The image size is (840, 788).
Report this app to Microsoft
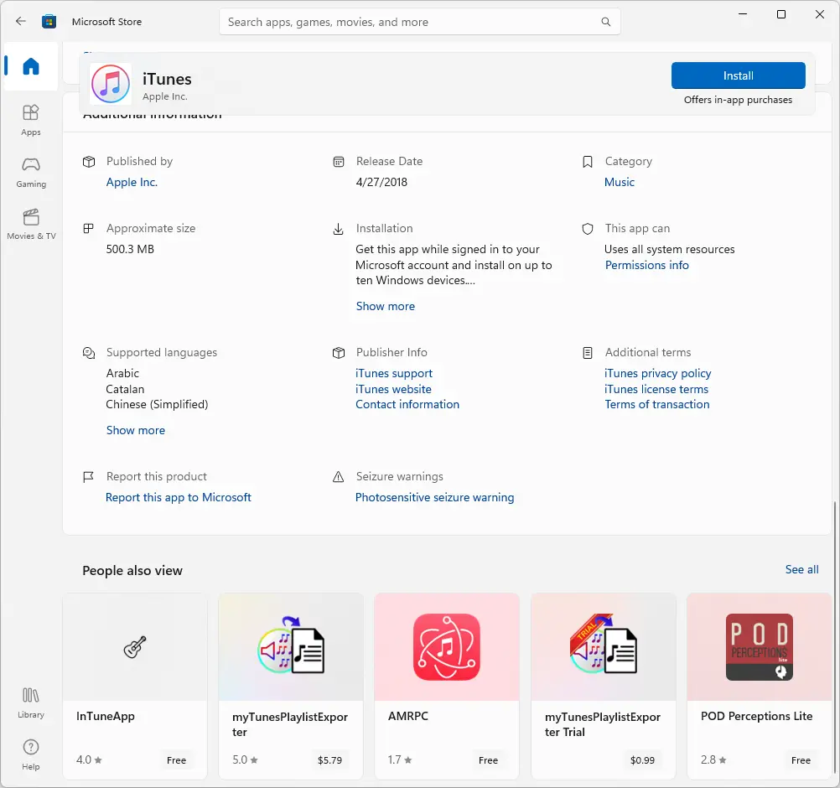coord(179,497)
